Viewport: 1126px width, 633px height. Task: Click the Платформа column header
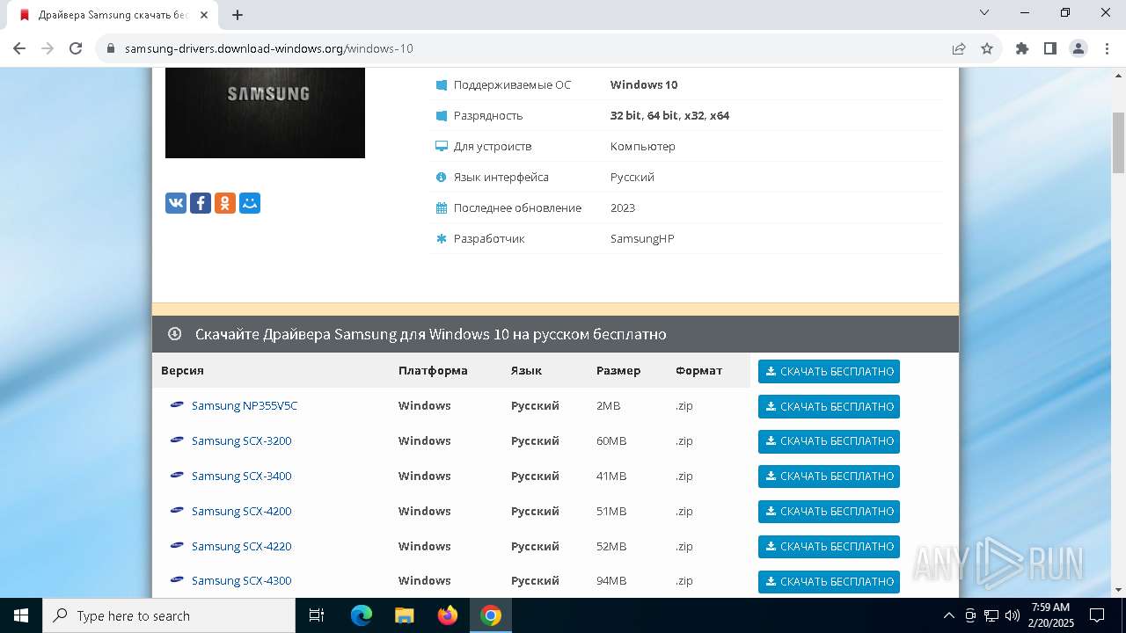(x=433, y=370)
